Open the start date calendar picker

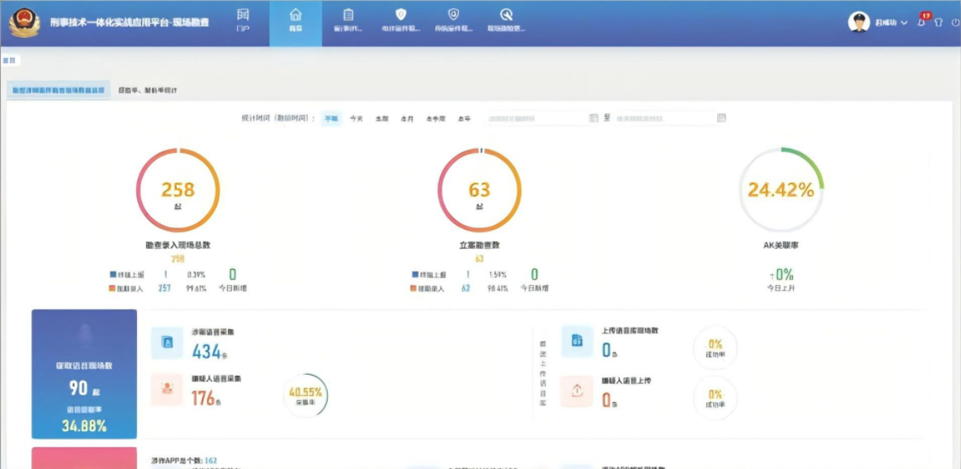point(594,119)
